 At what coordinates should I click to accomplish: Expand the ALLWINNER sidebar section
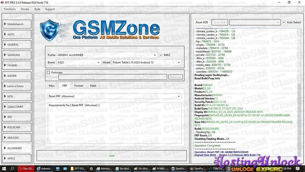coord(17,148)
